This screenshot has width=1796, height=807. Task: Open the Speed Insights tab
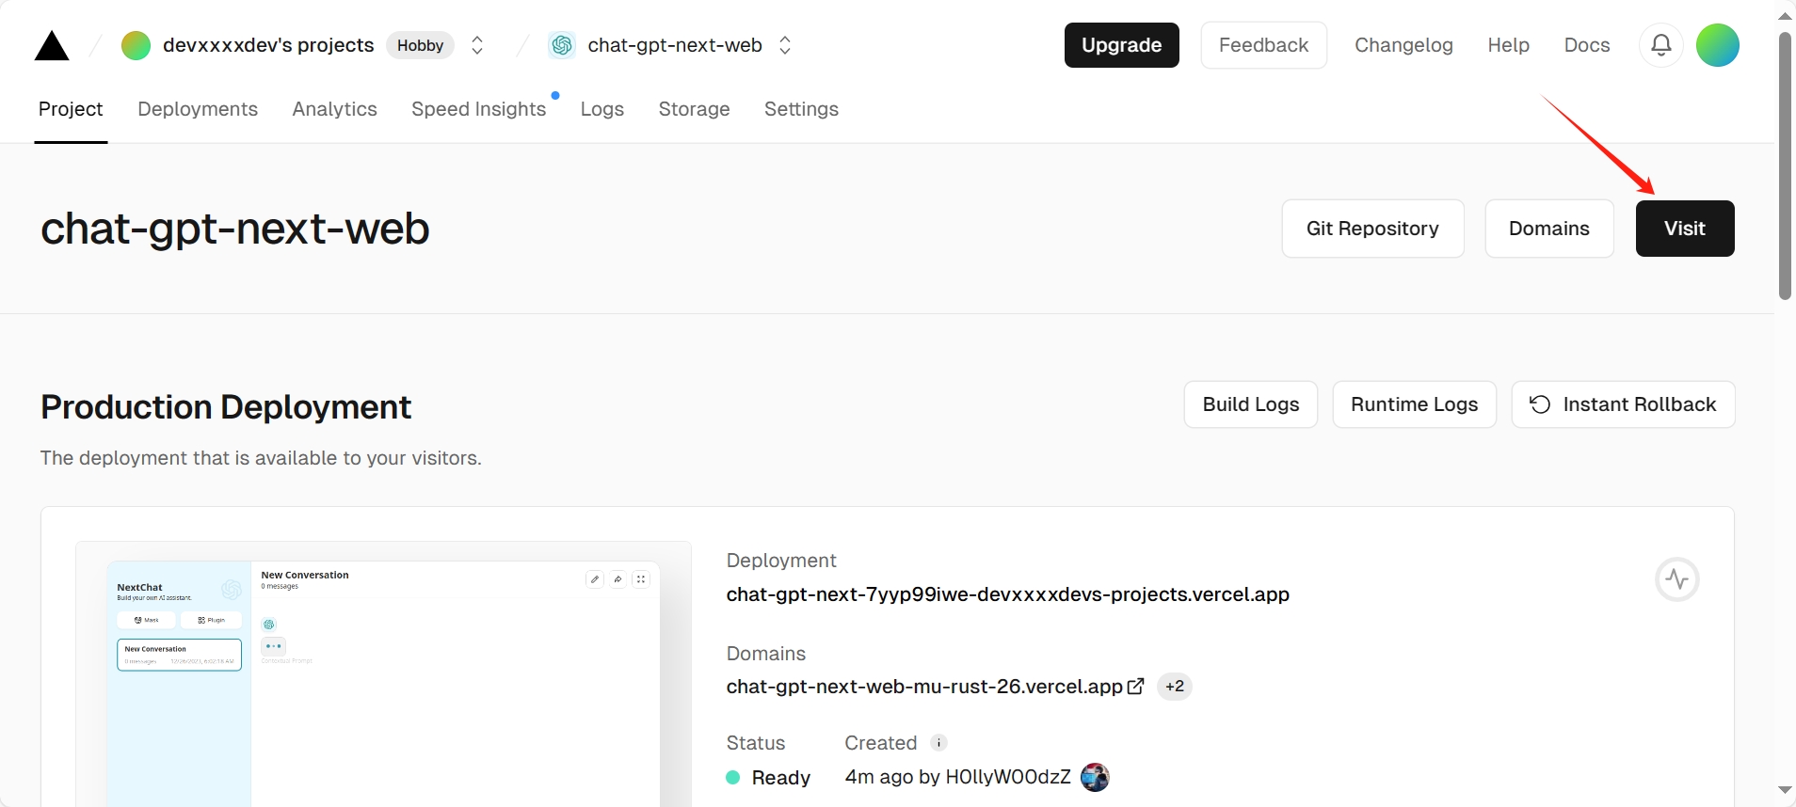point(478,109)
